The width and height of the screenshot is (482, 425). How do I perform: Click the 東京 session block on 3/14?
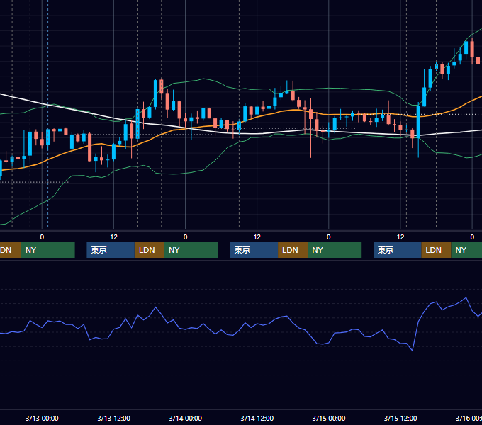click(x=254, y=250)
